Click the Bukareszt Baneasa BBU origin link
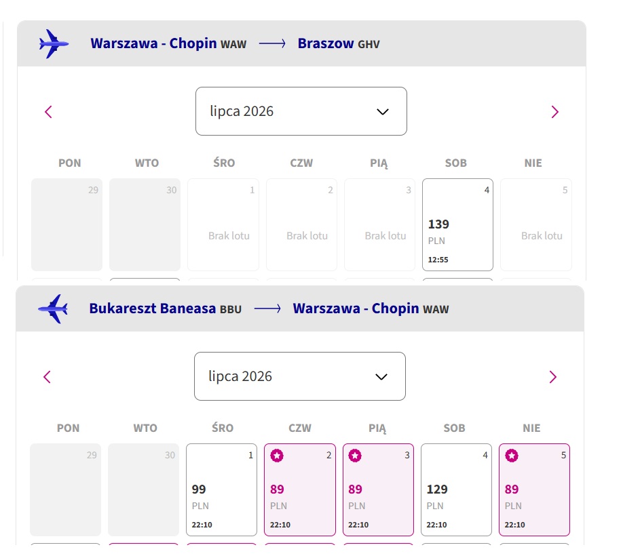Viewport: 640px width, 560px height. click(166, 308)
